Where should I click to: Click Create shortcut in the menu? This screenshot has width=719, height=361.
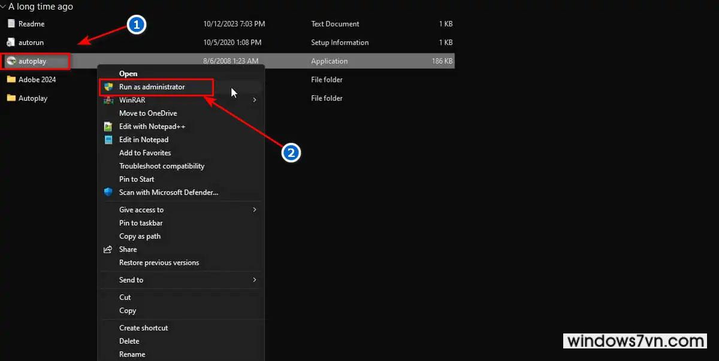[143, 327]
